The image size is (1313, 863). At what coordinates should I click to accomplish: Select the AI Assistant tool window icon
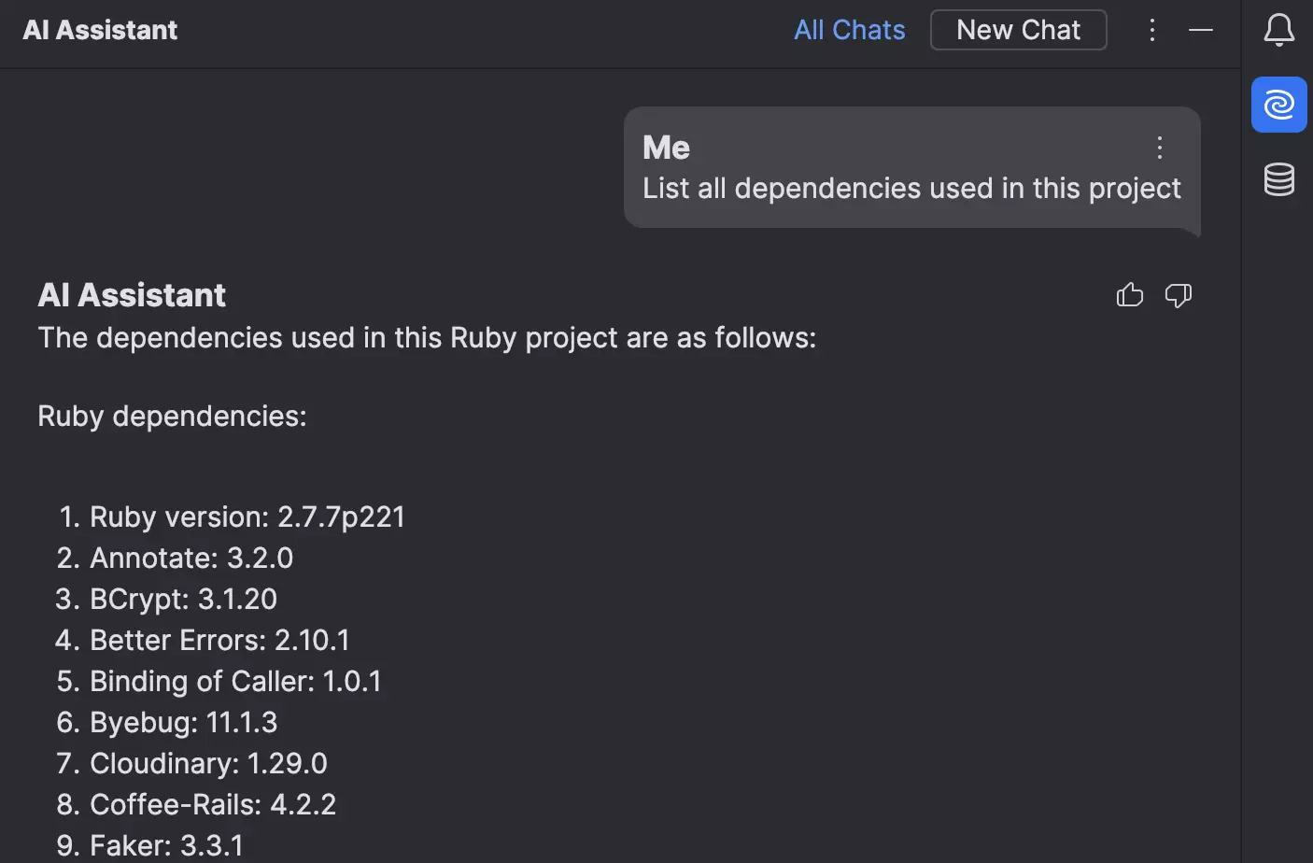(x=1278, y=105)
